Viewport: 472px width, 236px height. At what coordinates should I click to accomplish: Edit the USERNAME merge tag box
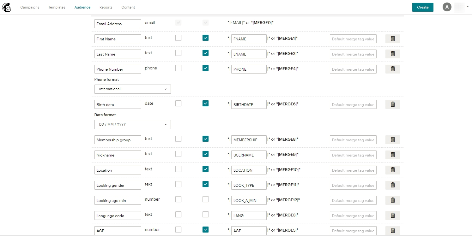[x=249, y=155]
